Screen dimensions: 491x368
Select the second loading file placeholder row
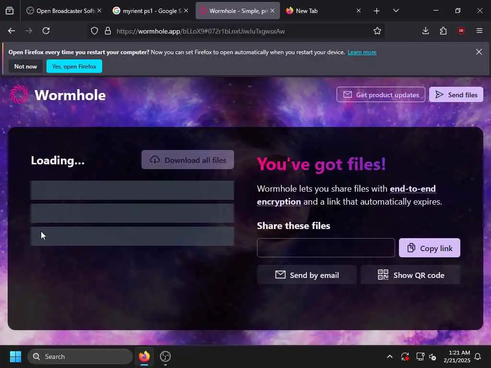132,213
